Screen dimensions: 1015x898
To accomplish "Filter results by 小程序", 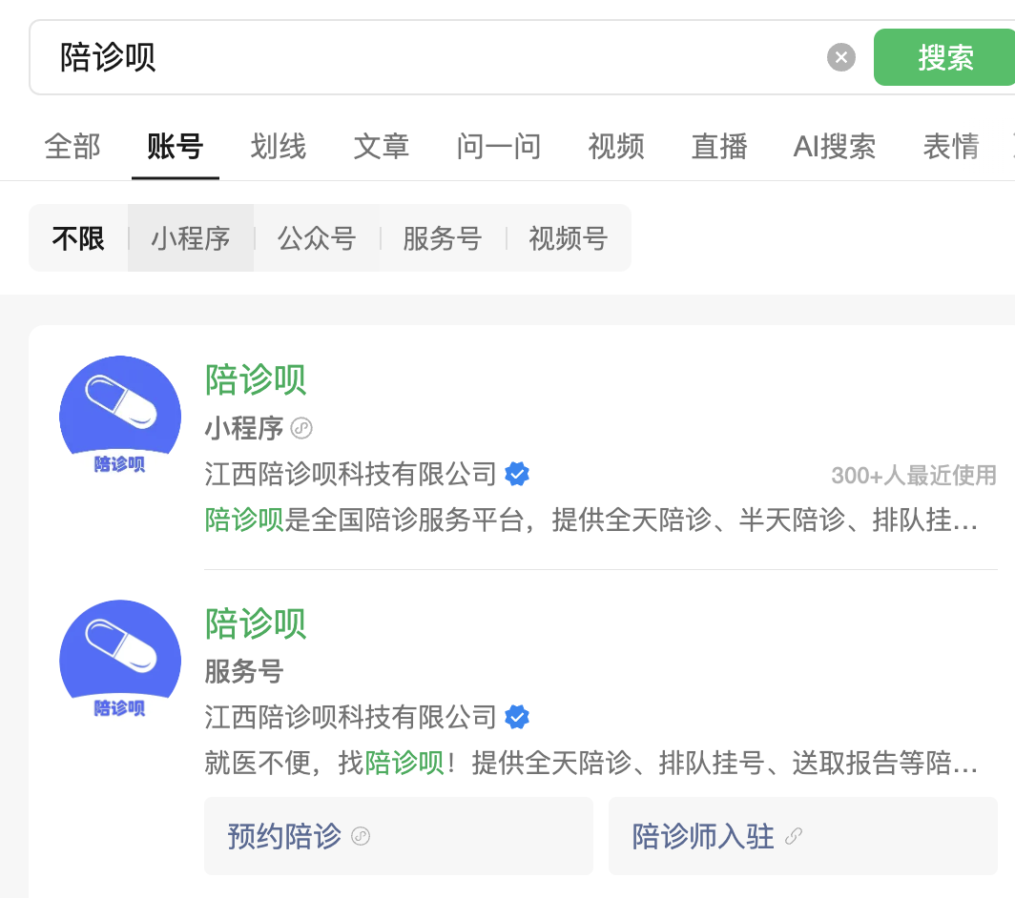I will (x=191, y=238).
